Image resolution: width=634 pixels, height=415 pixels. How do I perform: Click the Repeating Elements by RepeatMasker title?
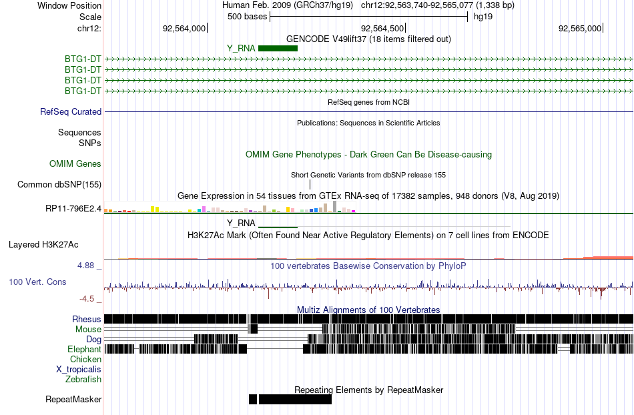tap(369, 390)
